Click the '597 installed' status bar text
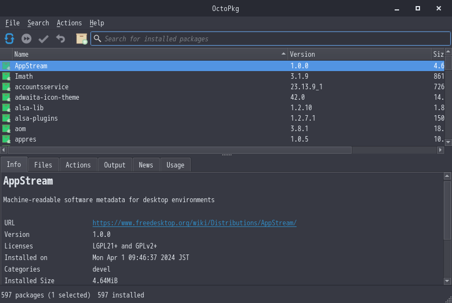Viewport: 452px width, 303px height. 121,295
